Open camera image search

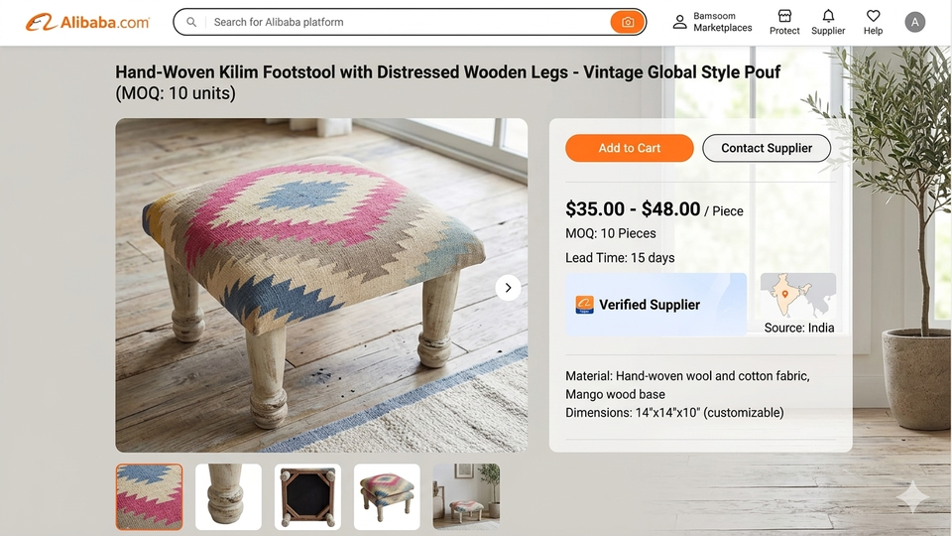click(627, 22)
